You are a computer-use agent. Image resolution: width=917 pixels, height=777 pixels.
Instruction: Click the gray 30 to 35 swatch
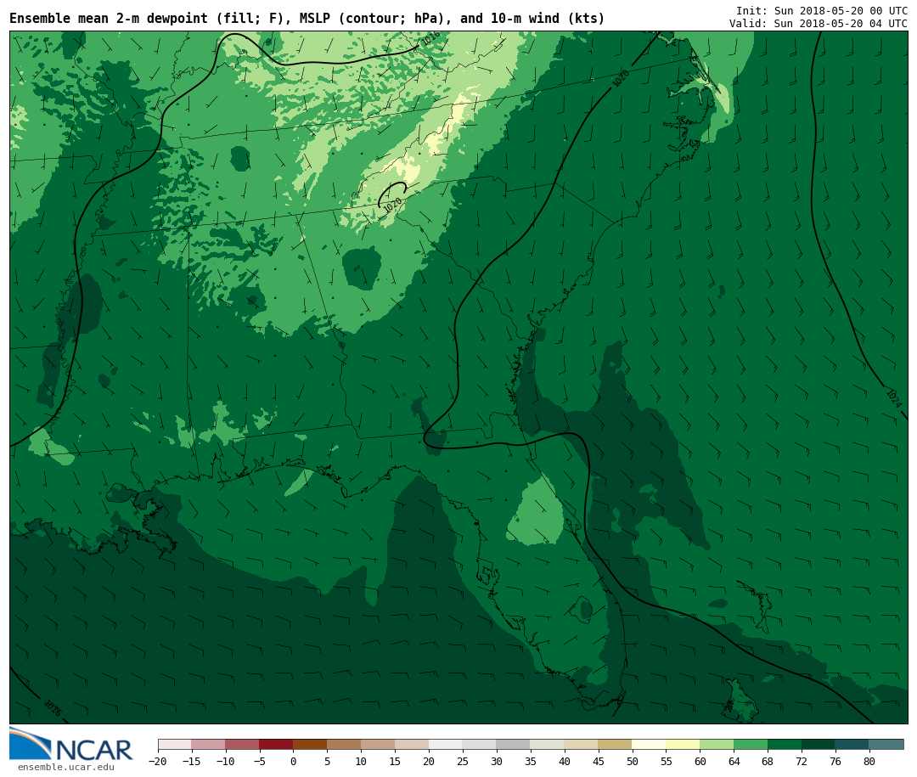(514, 744)
